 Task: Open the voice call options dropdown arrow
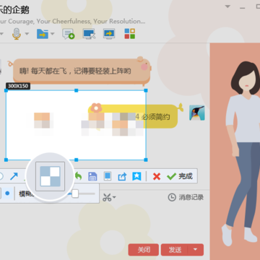click(27, 34)
